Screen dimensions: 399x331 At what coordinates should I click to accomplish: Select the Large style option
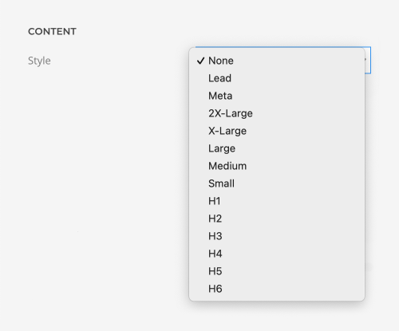tap(277, 148)
